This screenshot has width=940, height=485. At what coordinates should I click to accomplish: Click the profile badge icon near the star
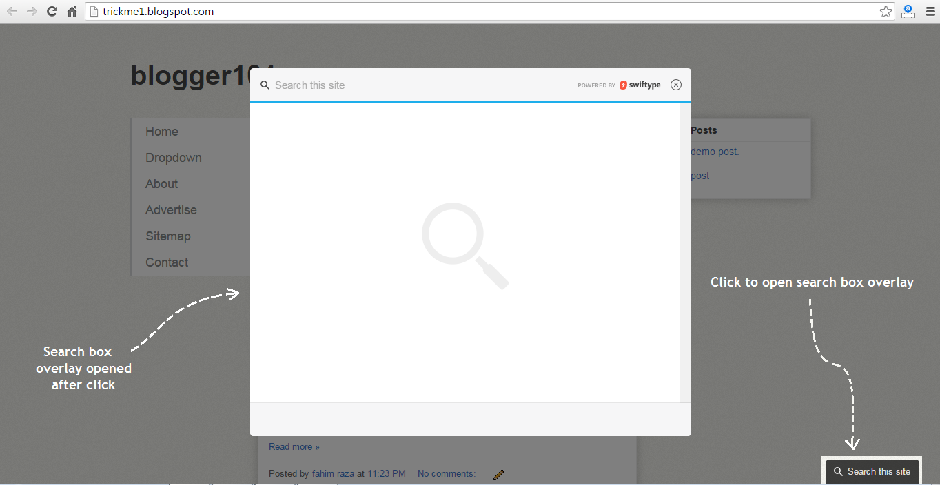point(908,11)
